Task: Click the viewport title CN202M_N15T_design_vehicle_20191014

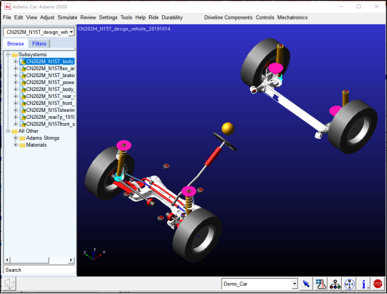Action: click(x=124, y=28)
